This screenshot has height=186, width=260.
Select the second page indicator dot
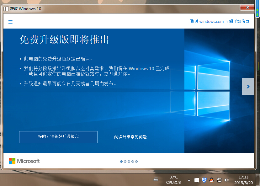125,162
